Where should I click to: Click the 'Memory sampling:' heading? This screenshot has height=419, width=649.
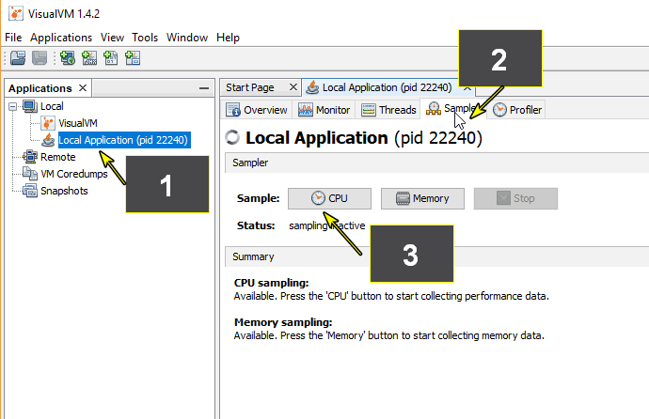(x=283, y=322)
